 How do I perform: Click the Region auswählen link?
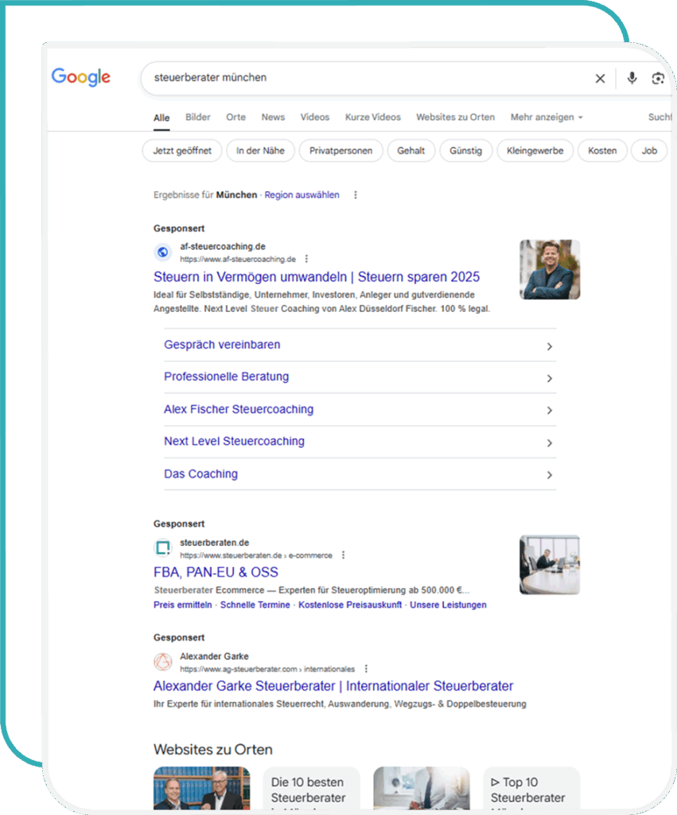point(302,195)
